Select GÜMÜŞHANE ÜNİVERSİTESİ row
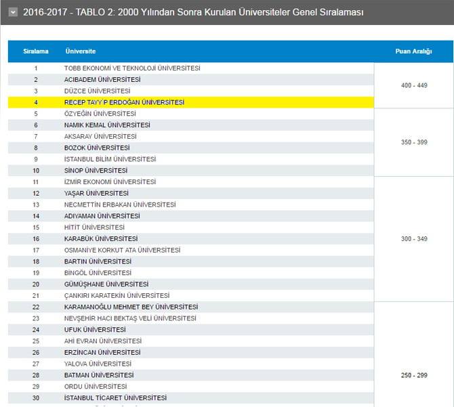 coord(191,284)
